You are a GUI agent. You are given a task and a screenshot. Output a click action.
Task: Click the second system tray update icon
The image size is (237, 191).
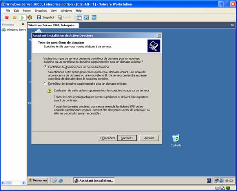pyautogui.click(x=222, y=180)
